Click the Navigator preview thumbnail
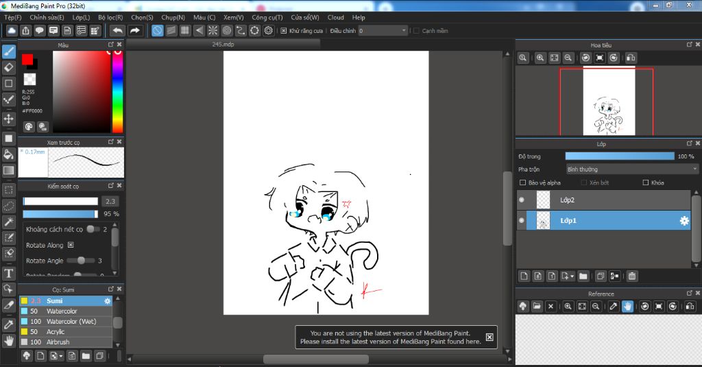The width and height of the screenshot is (702, 367). coord(609,102)
